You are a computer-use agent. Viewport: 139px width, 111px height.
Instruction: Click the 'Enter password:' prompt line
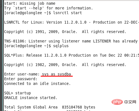(21, 79)
